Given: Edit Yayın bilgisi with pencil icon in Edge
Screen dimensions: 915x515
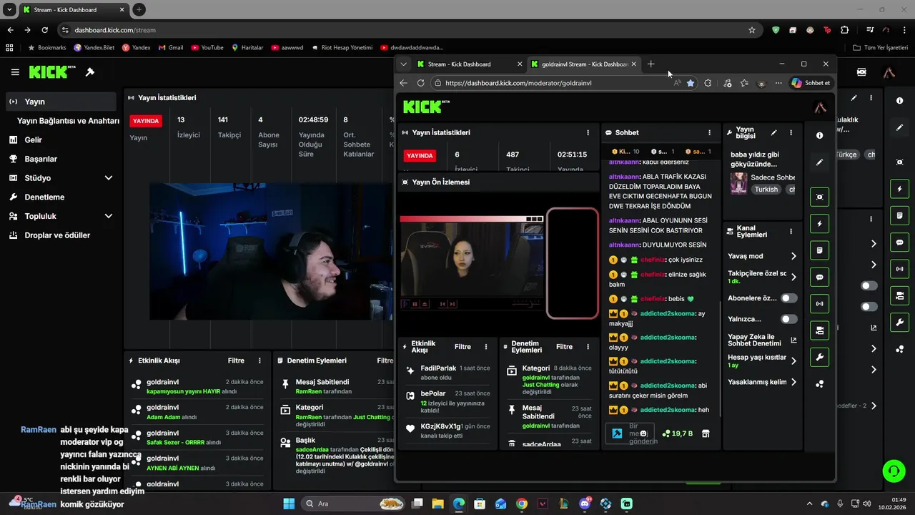Looking at the screenshot, I should tap(773, 132).
